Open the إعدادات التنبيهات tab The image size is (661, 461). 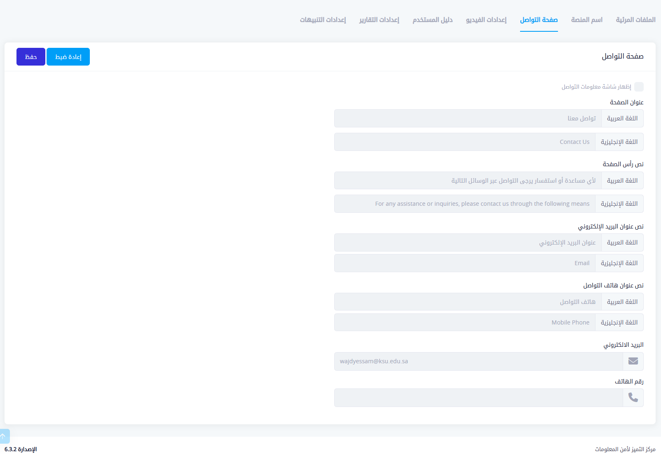[323, 20]
